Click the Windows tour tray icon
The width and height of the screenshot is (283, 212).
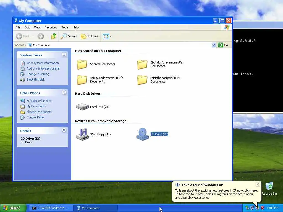tap(257, 208)
